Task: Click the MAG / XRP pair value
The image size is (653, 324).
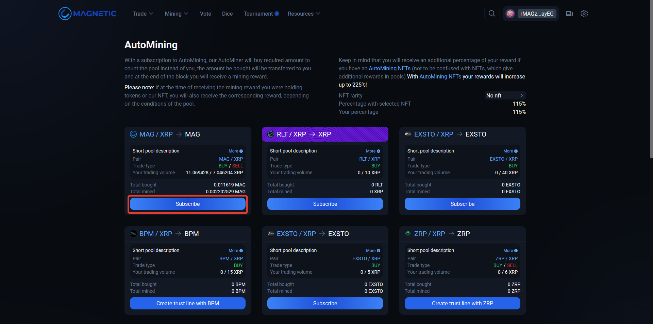Action: coord(231,159)
